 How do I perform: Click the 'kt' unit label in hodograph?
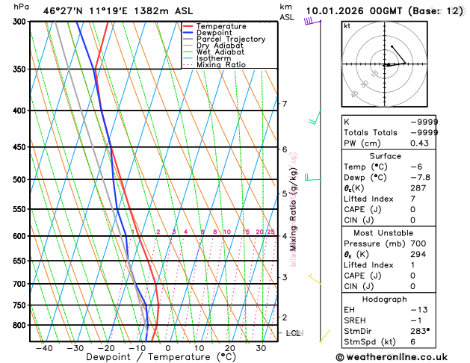pos(347,26)
